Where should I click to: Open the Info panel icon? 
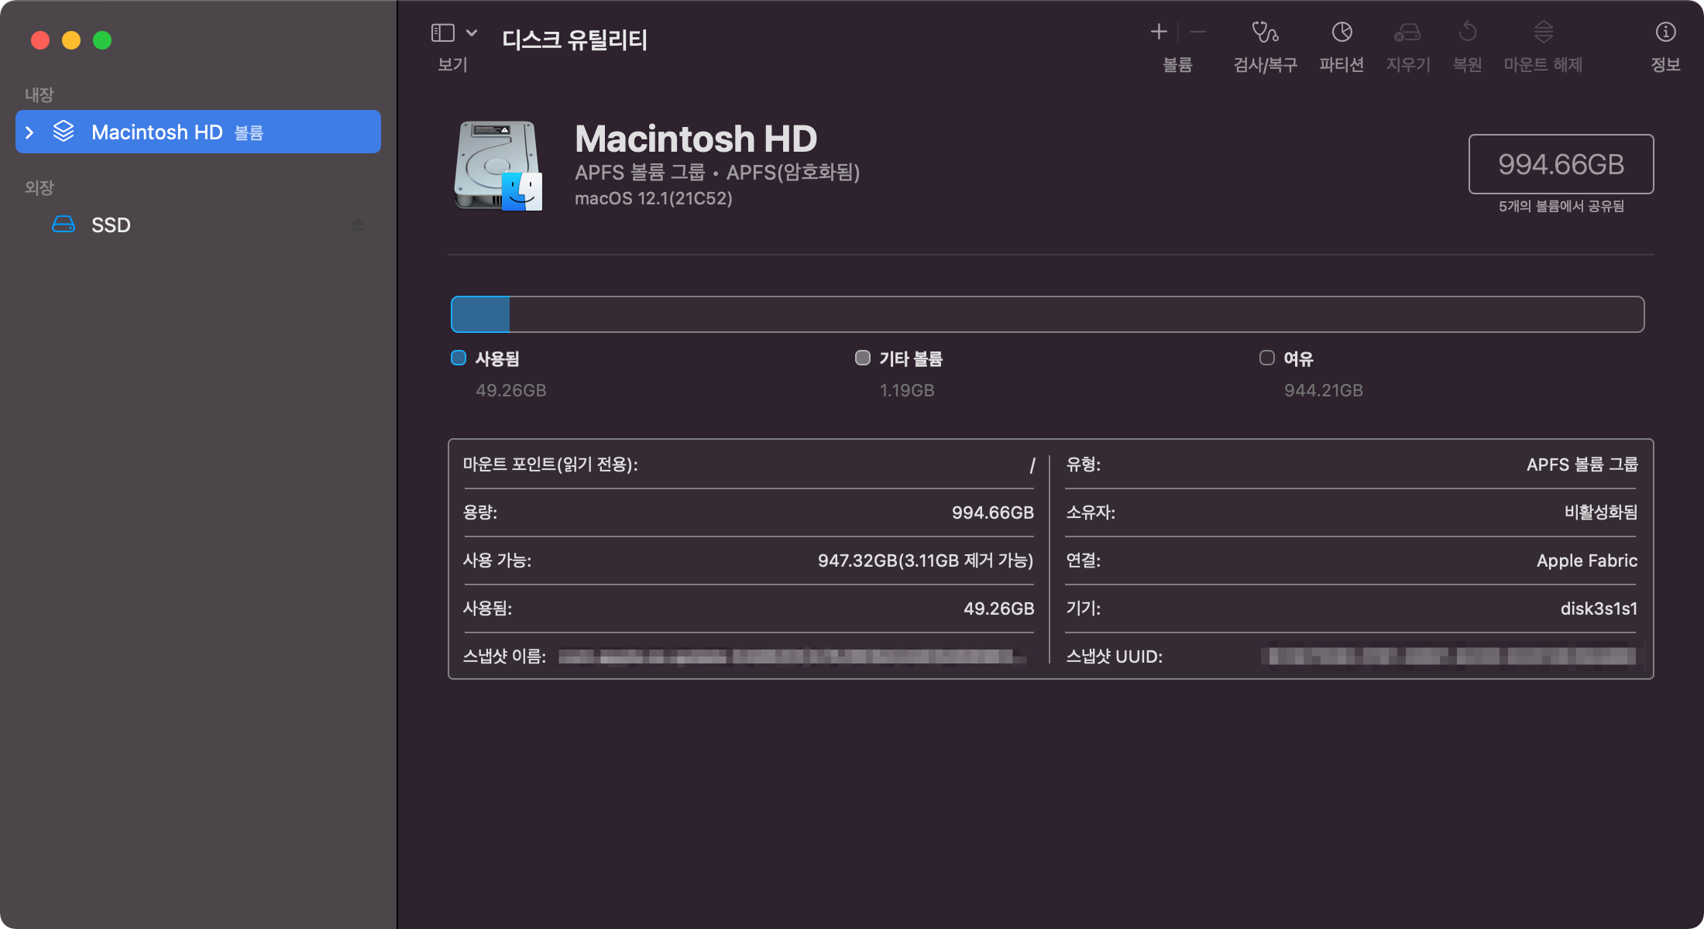pos(1665,33)
